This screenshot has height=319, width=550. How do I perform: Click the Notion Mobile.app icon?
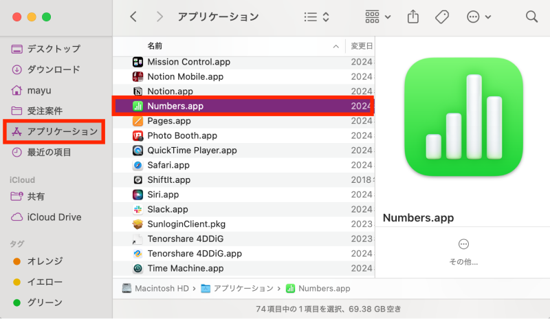[138, 77]
